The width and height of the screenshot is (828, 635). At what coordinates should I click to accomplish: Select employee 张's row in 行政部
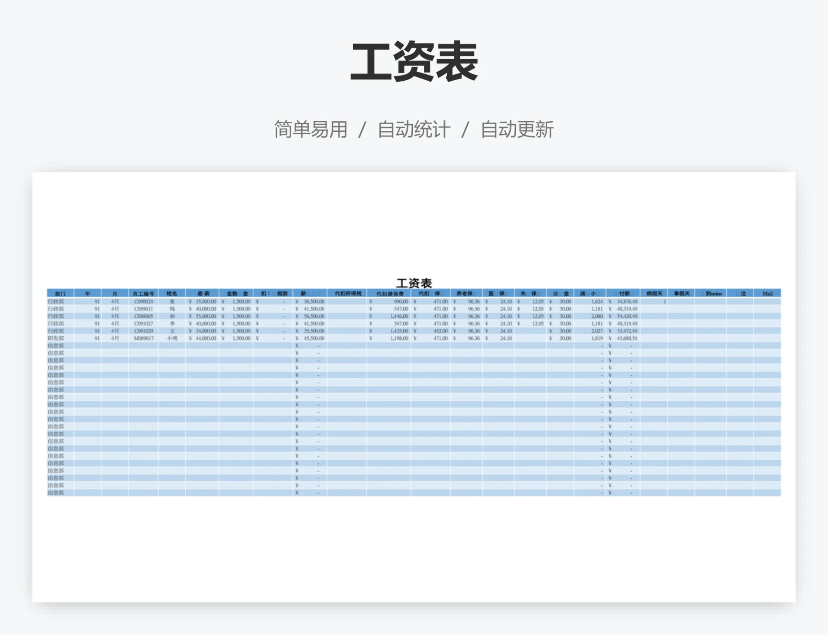pos(172,301)
